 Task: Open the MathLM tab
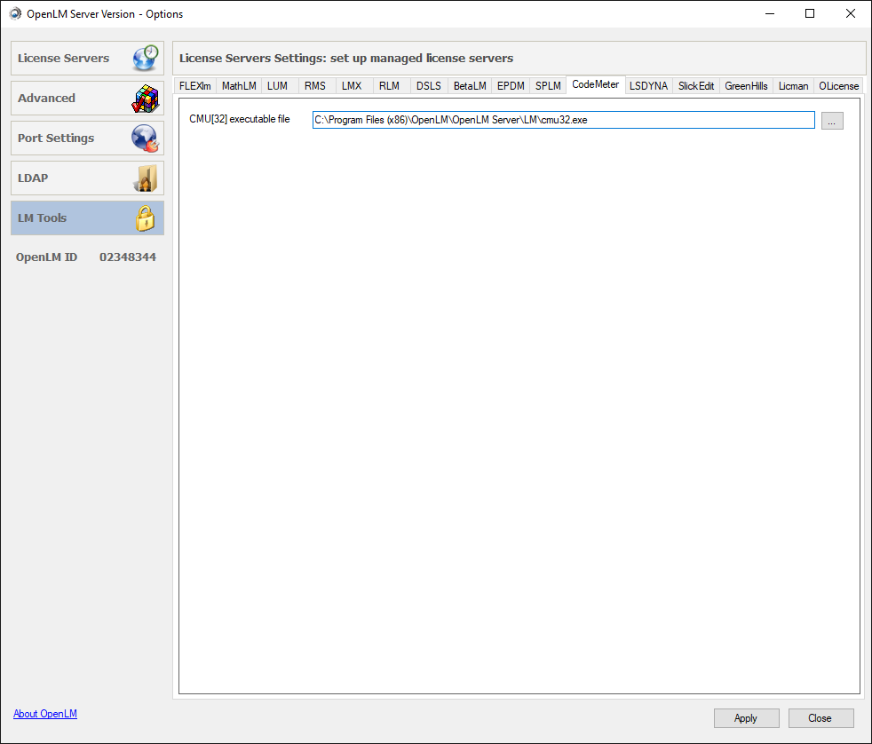239,86
